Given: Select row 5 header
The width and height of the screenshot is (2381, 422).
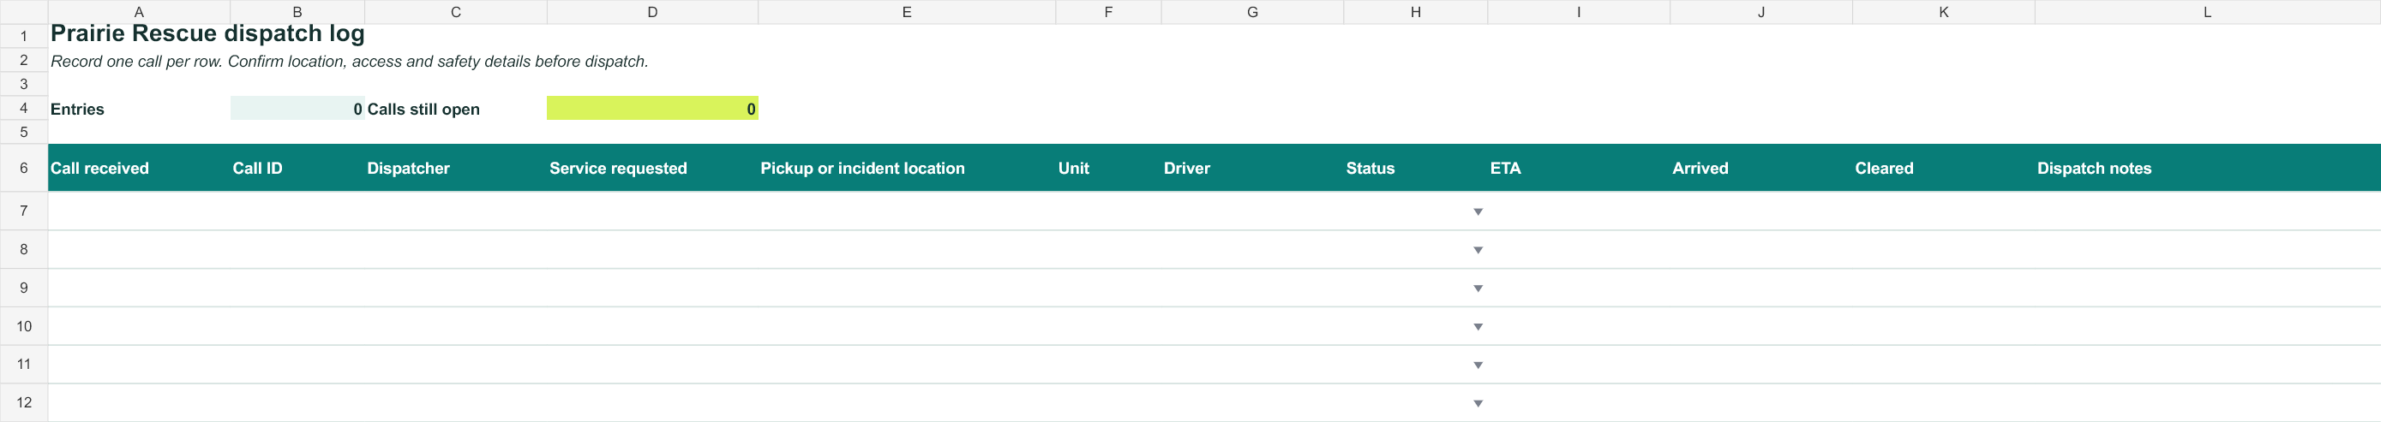Looking at the screenshot, I should [x=24, y=132].
